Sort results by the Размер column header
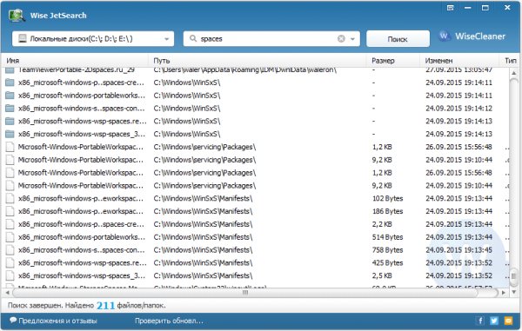The image size is (522, 331). 383,61
